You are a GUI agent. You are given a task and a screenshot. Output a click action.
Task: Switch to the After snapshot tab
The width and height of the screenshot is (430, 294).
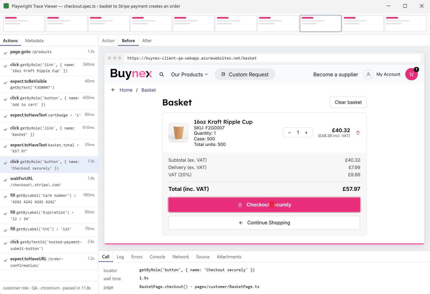coord(147,41)
